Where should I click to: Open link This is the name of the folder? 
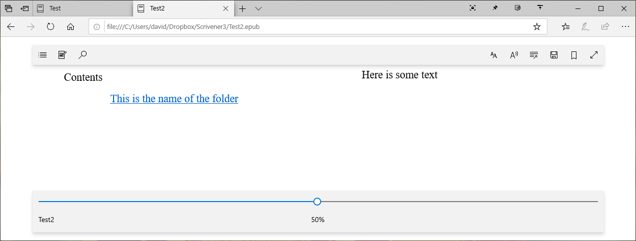(174, 99)
